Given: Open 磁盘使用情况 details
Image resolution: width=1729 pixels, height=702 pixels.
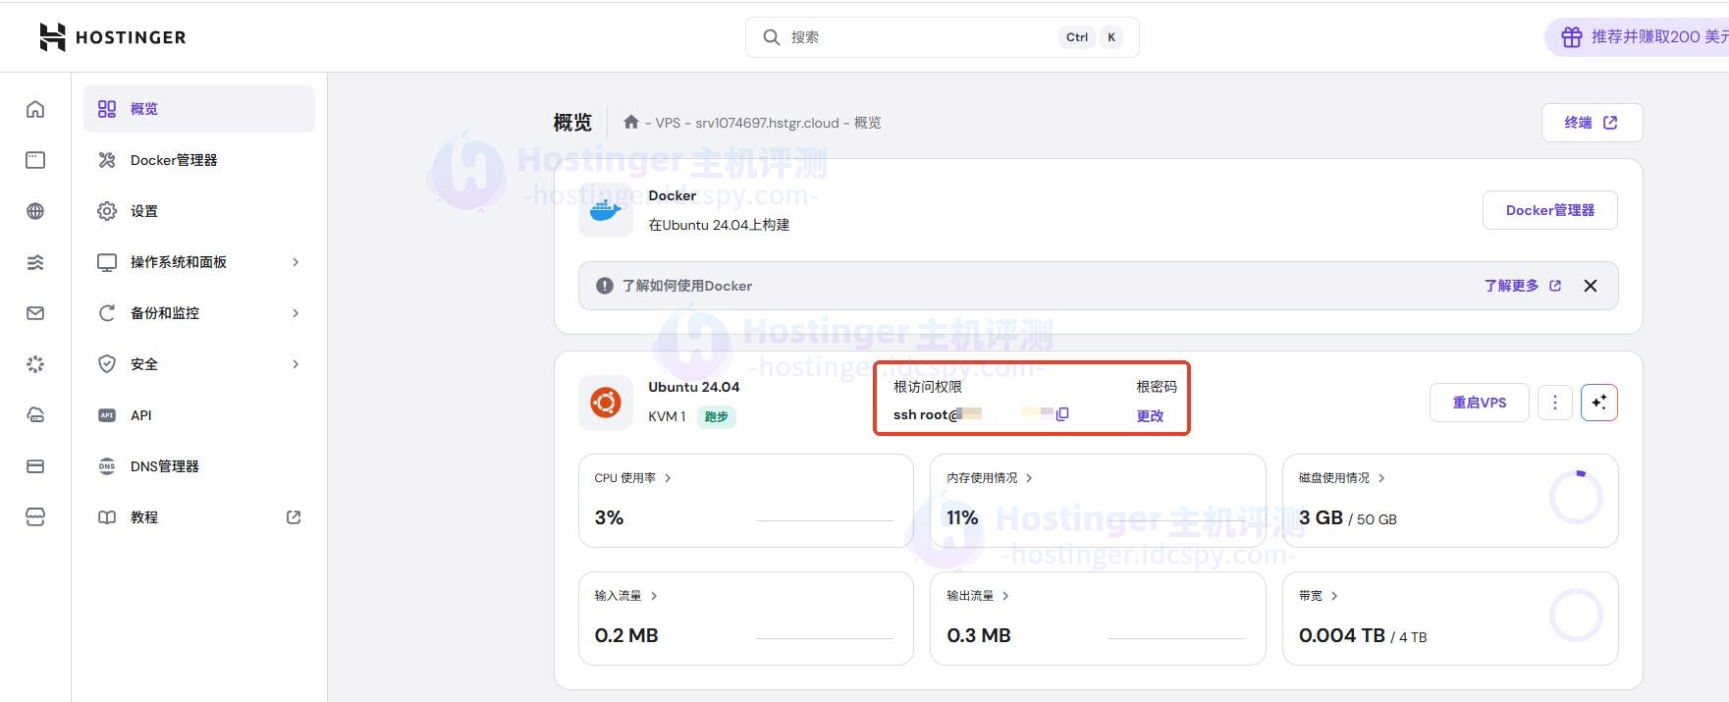Looking at the screenshot, I should point(1342,478).
